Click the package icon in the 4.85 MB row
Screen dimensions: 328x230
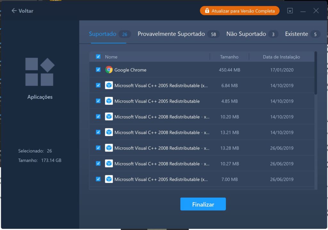point(109,101)
